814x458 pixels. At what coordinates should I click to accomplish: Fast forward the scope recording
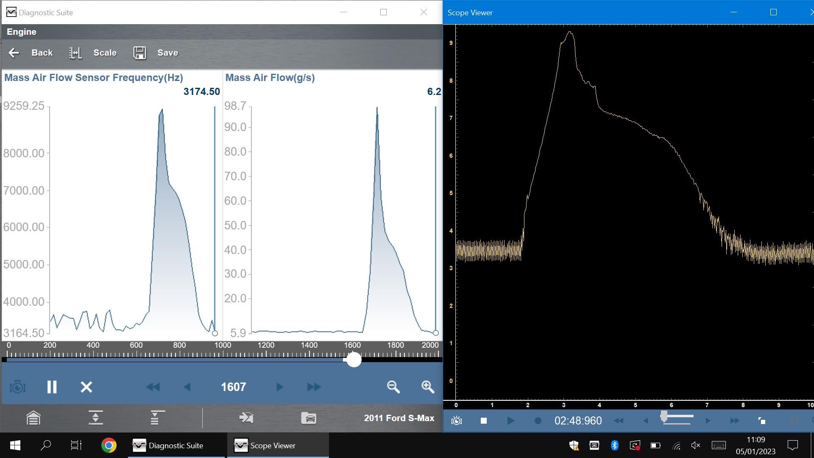click(734, 421)
